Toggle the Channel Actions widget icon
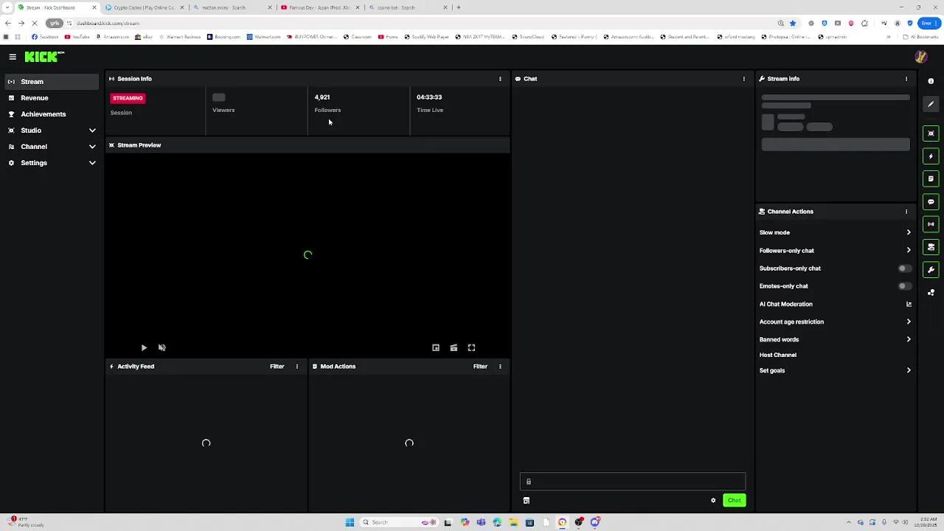 pos(931,247)
